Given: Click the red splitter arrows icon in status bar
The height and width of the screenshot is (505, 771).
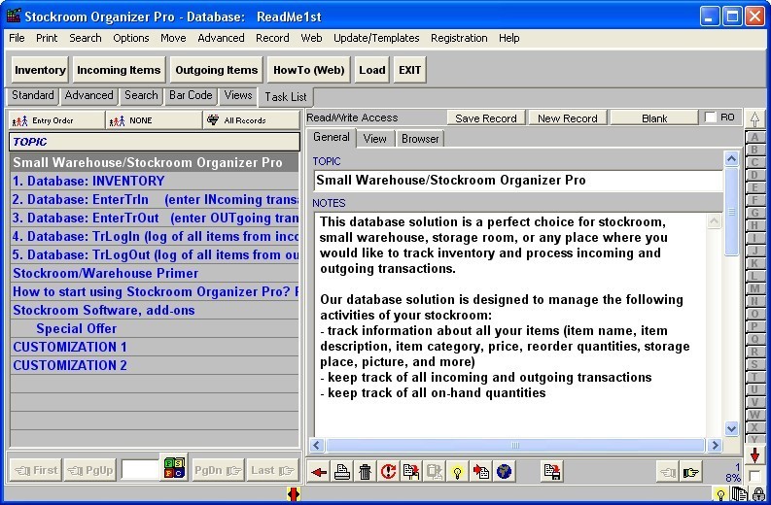Looking at the screenshot, I should coord(294,493).
